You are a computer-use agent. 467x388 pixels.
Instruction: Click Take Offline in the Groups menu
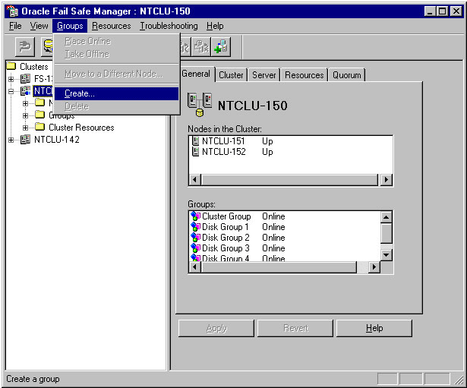point(117,54)
